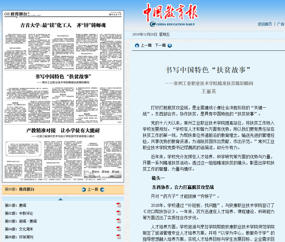Download PDF of 第03版 新闻·要闻
The height and width of the screenshot is (242, 285).
click(x=119, y=221)
